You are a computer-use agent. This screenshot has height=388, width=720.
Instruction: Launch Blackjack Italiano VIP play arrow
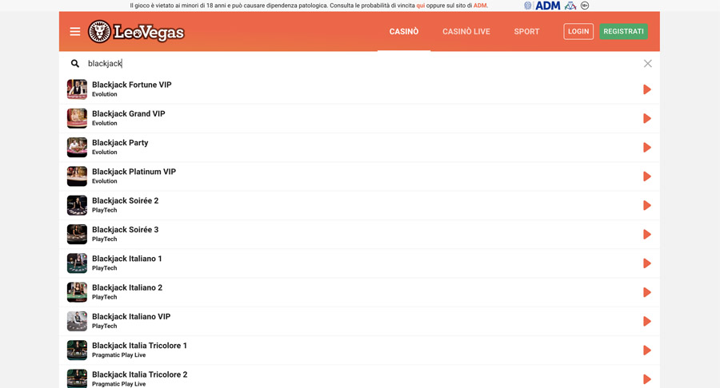[x=647, y=321]
